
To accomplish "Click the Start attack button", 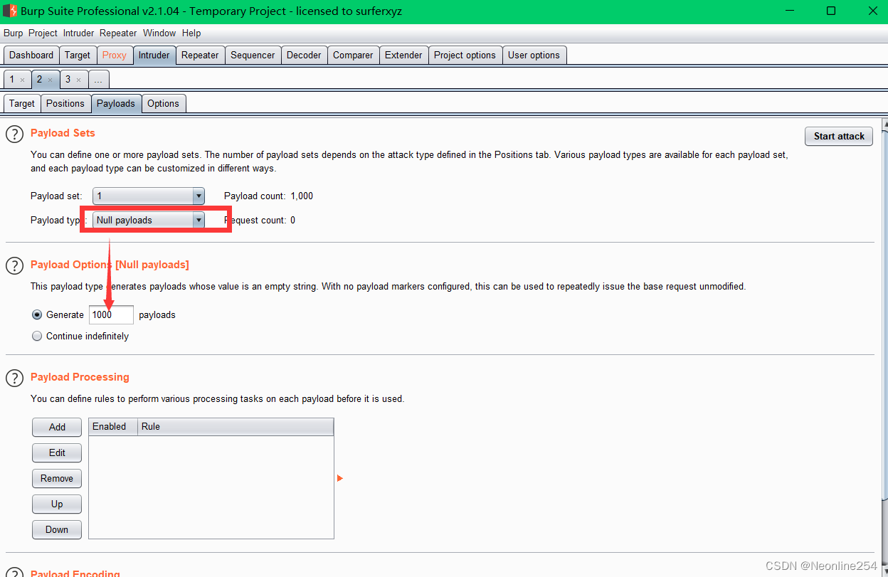I will click(838, 136).
